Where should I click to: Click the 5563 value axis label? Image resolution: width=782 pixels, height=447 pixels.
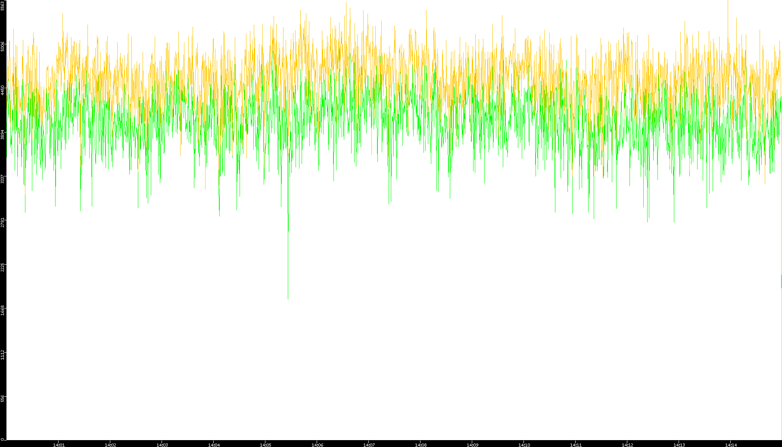click(x=3, y=6)
